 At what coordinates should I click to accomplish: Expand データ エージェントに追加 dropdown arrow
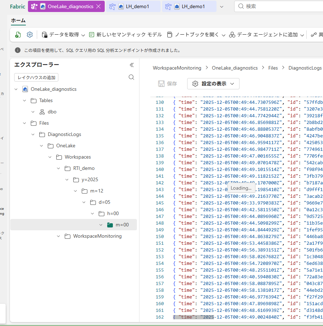tap(302, 35)
